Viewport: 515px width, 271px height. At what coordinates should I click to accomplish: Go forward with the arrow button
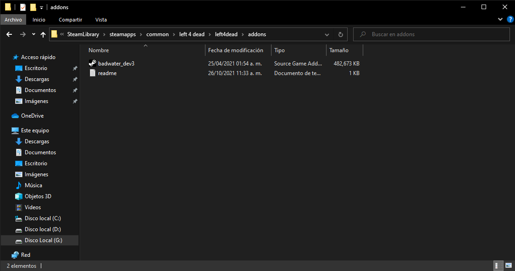point(22,34)
